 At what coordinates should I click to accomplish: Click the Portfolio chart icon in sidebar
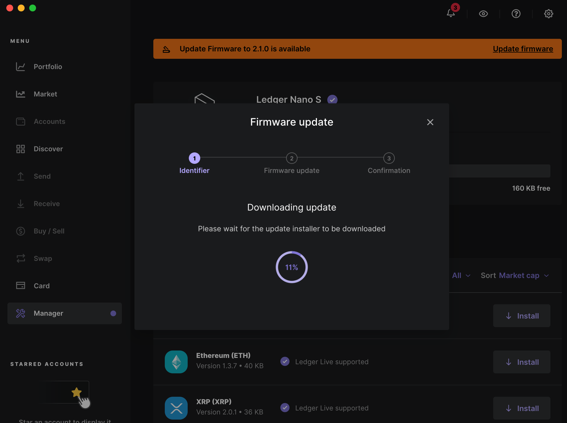click(x=21, y=67)
